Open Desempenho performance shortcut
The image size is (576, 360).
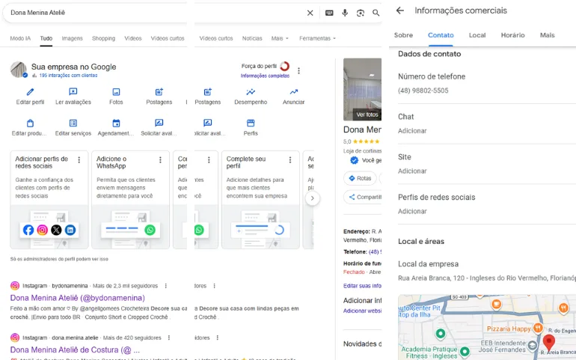(x=251, y=97)
